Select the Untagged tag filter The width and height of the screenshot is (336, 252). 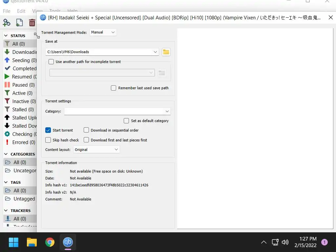tap(21, 199)
